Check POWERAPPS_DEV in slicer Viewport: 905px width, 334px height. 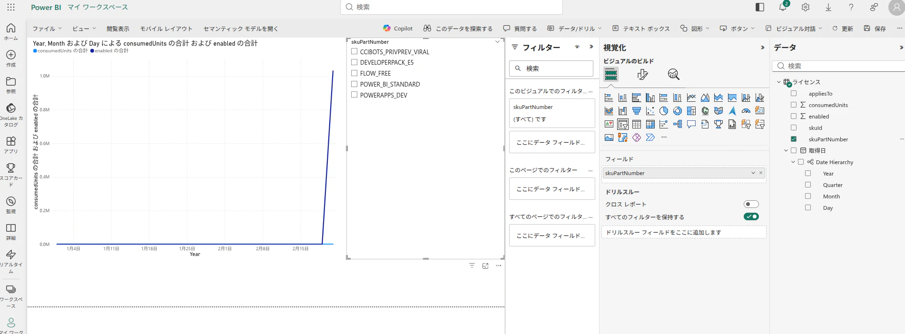[354, 95]
